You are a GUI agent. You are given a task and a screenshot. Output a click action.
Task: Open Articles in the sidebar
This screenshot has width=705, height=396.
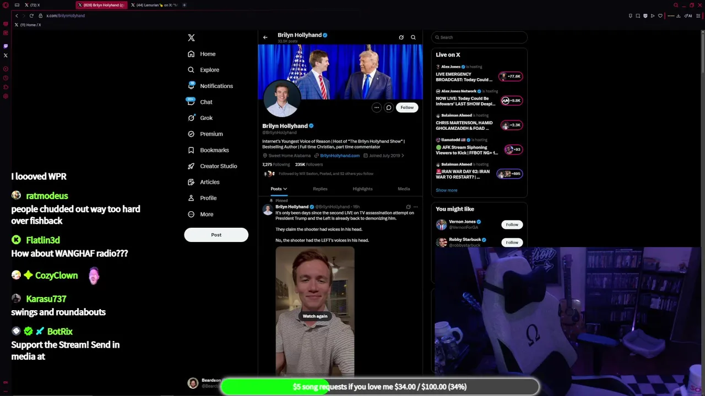203,182
